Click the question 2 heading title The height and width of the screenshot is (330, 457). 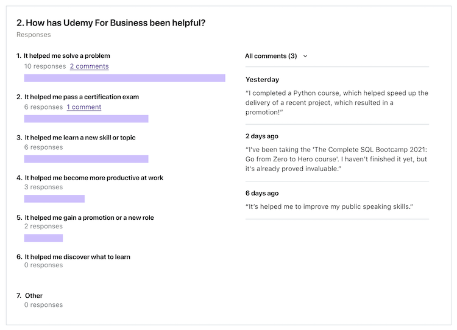point(111,23)
